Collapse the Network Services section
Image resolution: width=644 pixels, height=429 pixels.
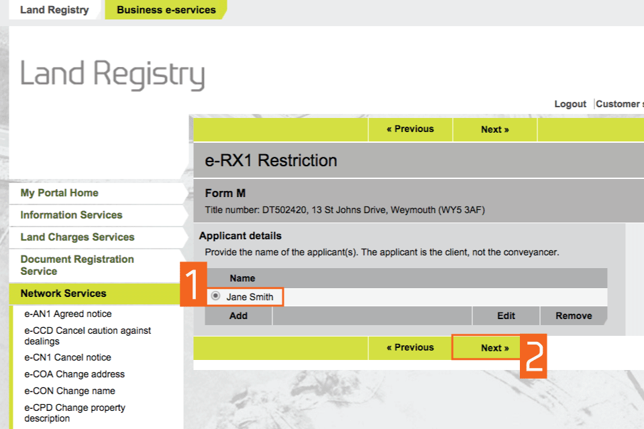[x=63, y=294]
